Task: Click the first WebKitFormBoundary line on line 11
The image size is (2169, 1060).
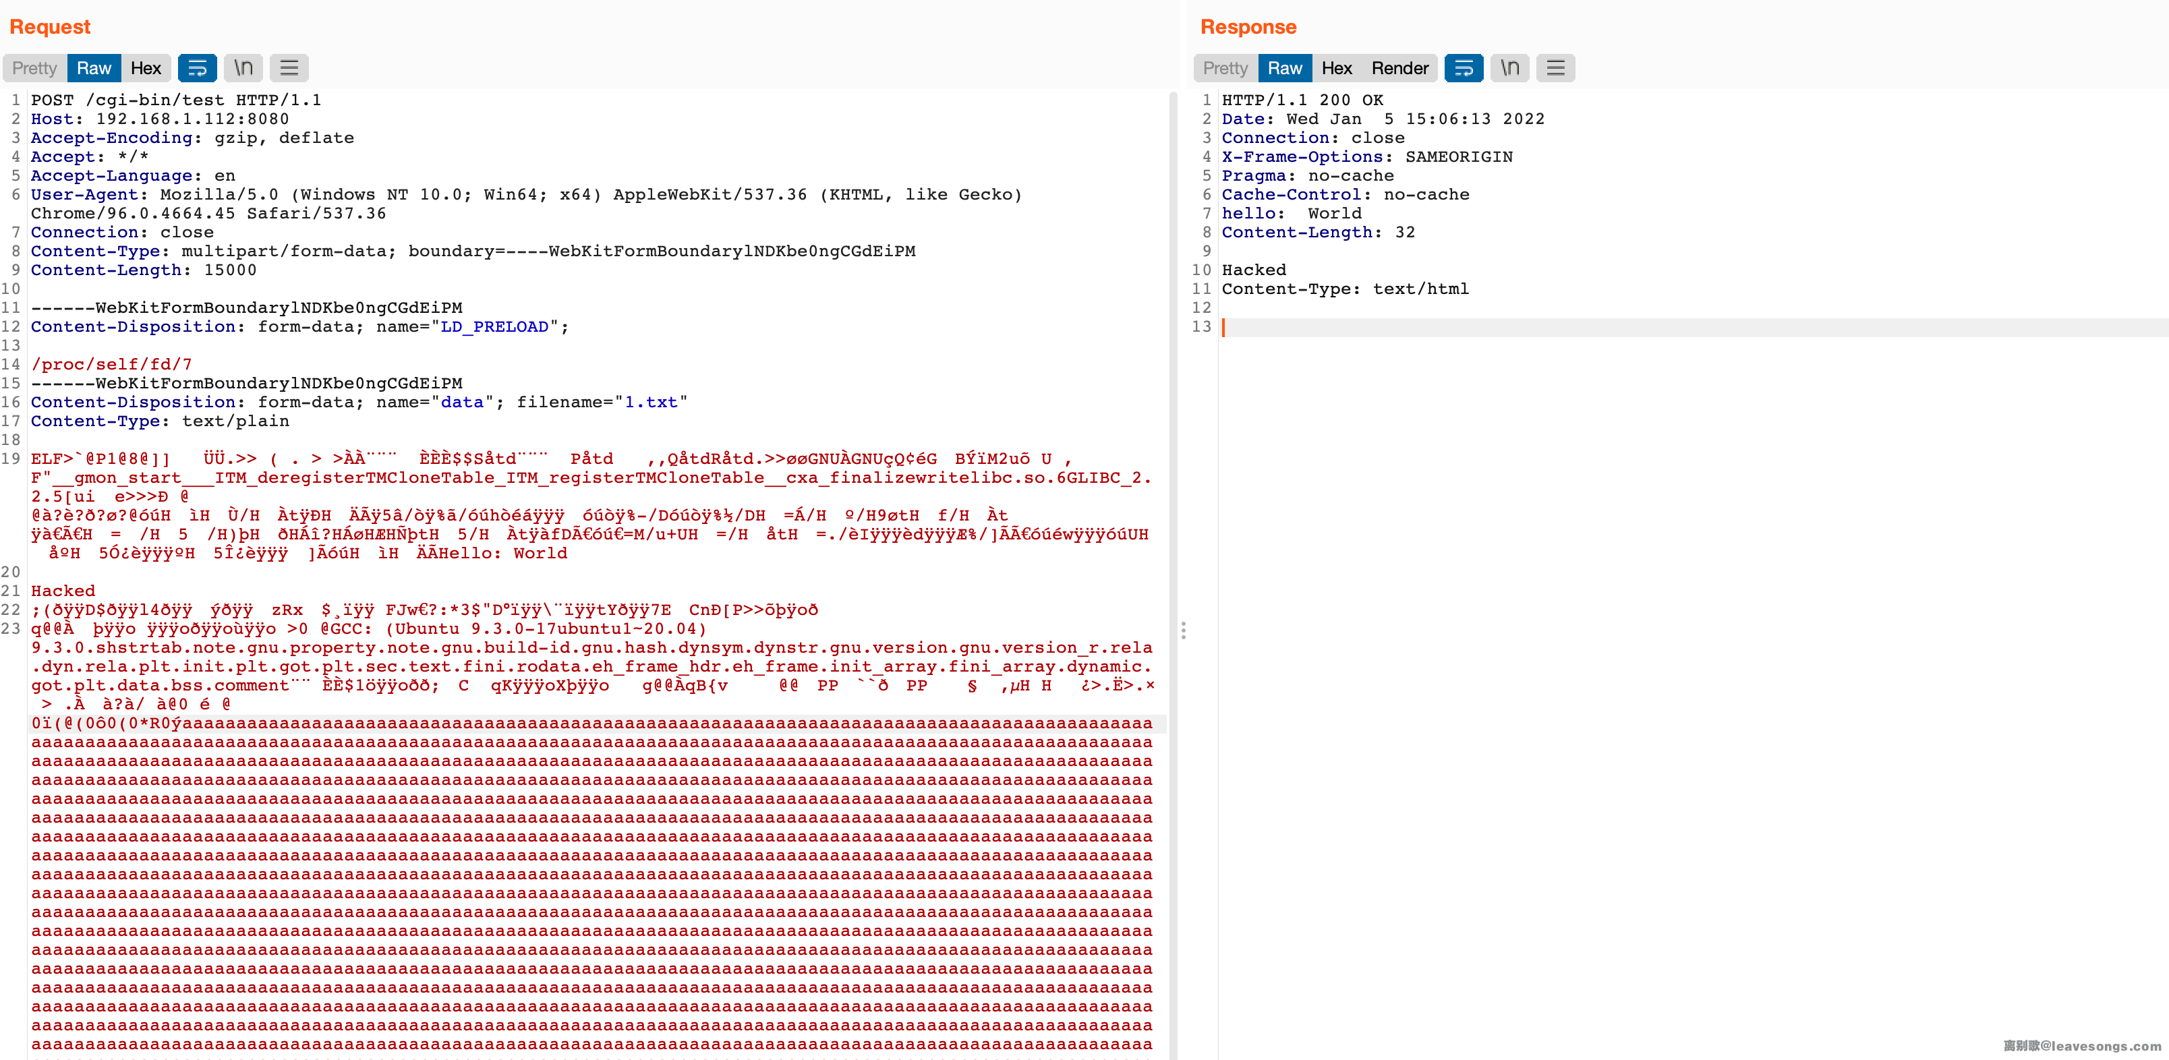Action: tap(247, 308)
